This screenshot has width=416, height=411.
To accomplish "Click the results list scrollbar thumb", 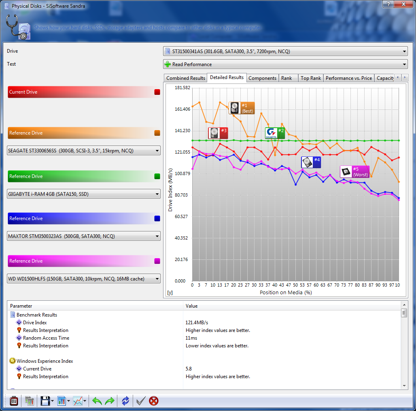I will [404, 313].
